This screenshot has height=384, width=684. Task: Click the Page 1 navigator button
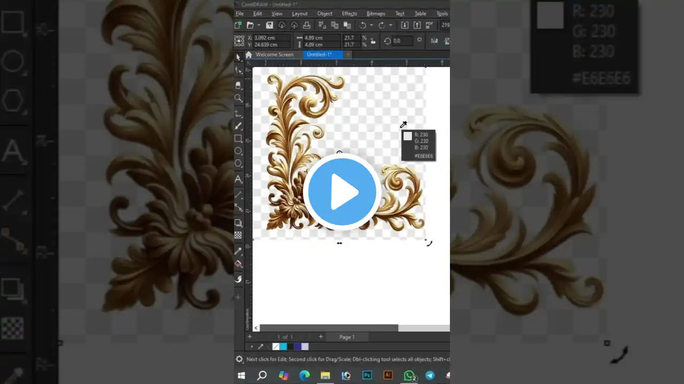click(347, 337)
